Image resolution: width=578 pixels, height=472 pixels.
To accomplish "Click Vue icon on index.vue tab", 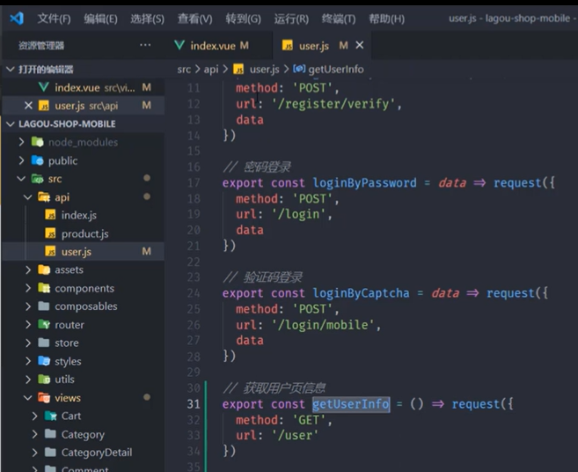I will pos(179,45).
